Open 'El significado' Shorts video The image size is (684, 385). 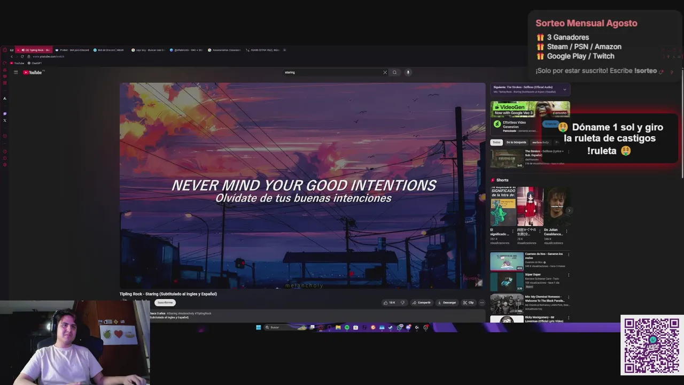pyautogui.click(x=503, y=206)
